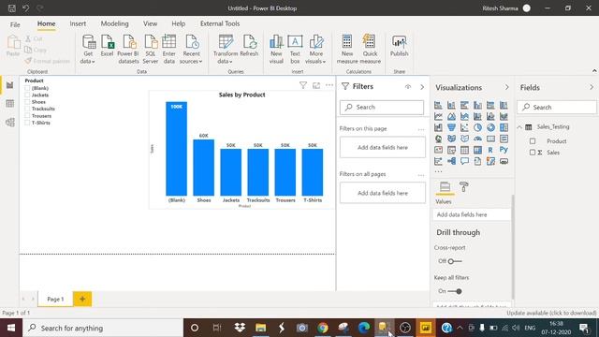Viewport: 599px width, 337px height.
Task: Select the scatter chart visual
Action: pyautogui.click(x=464, y=127)
